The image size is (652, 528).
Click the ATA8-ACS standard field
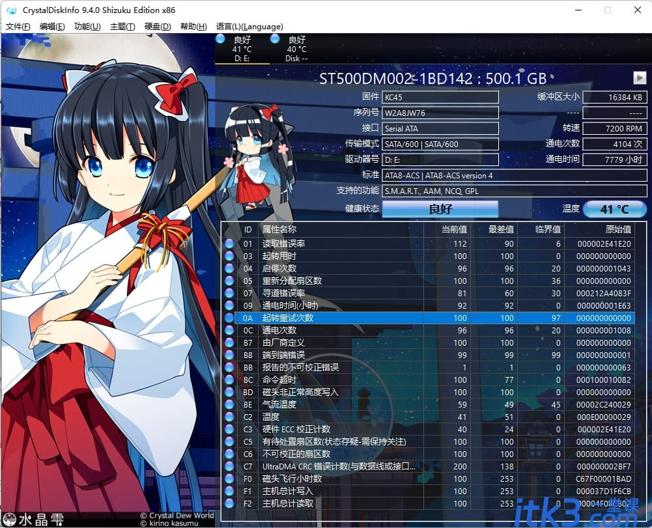click(515, 176)
